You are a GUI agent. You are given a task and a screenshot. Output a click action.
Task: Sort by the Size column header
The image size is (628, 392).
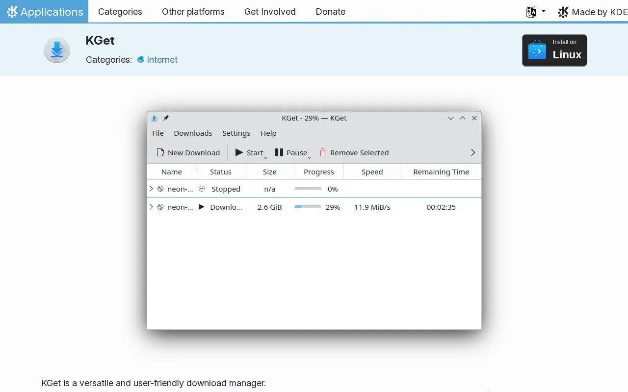(270, 172)
